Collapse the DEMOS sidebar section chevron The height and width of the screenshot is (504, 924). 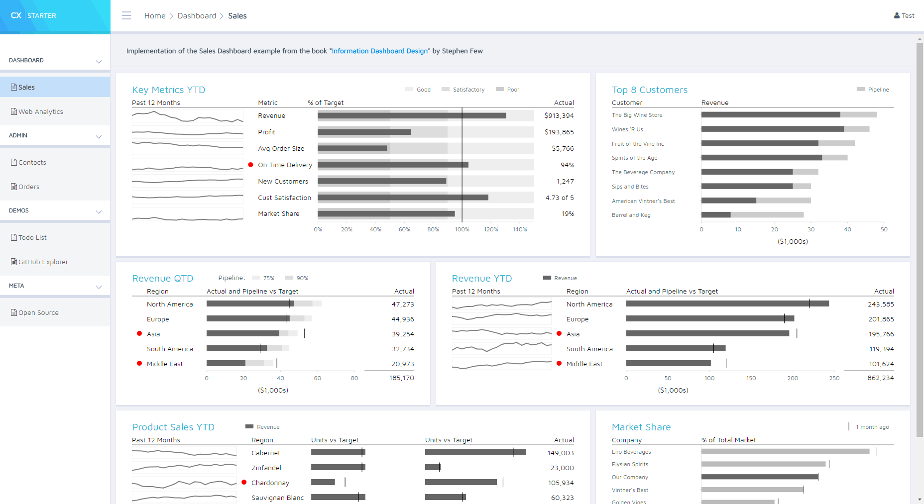[99, 212]
